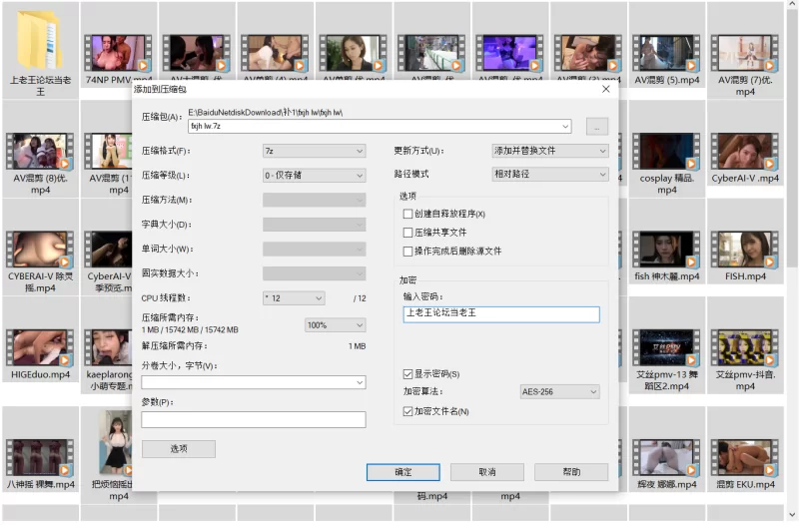Viewport: 799px width, 525px height.
Task: Click the browse "..." button beside archive name
Action: [596, 127]
